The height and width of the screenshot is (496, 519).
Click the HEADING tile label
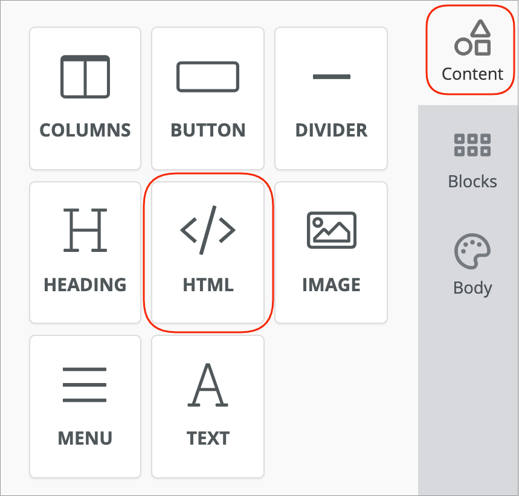point(85,285)
